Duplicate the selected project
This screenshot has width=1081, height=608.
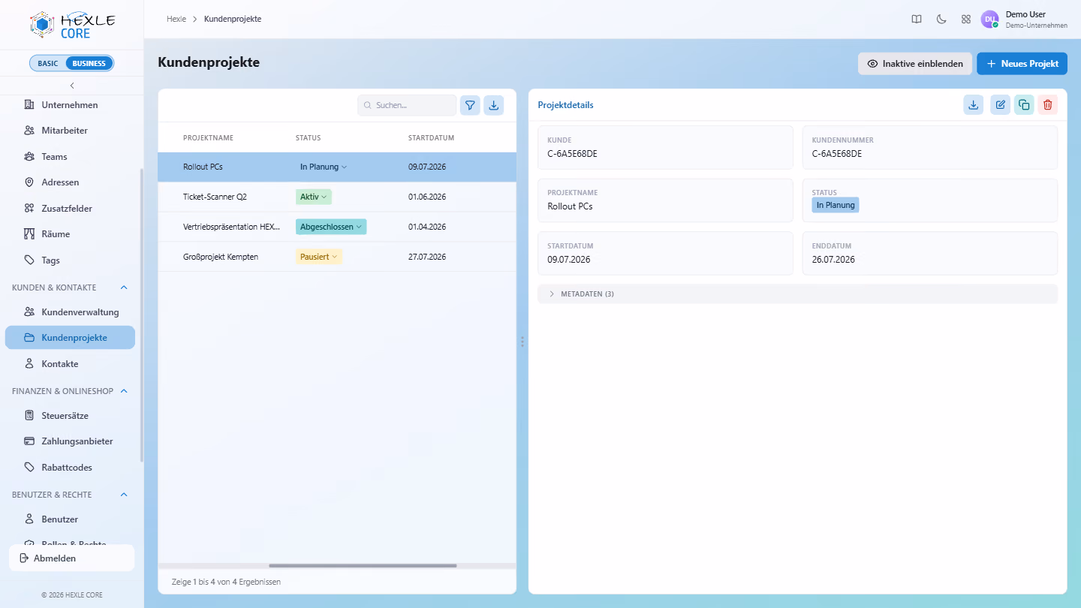[x=1024, y=105]
